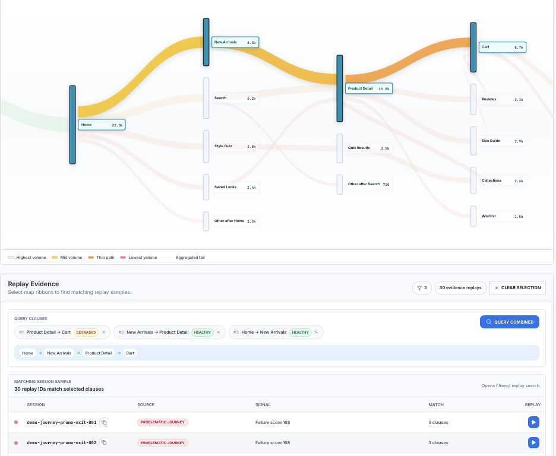Click Problematic Journey tag for promo-exit-002

tap(162, 442)
